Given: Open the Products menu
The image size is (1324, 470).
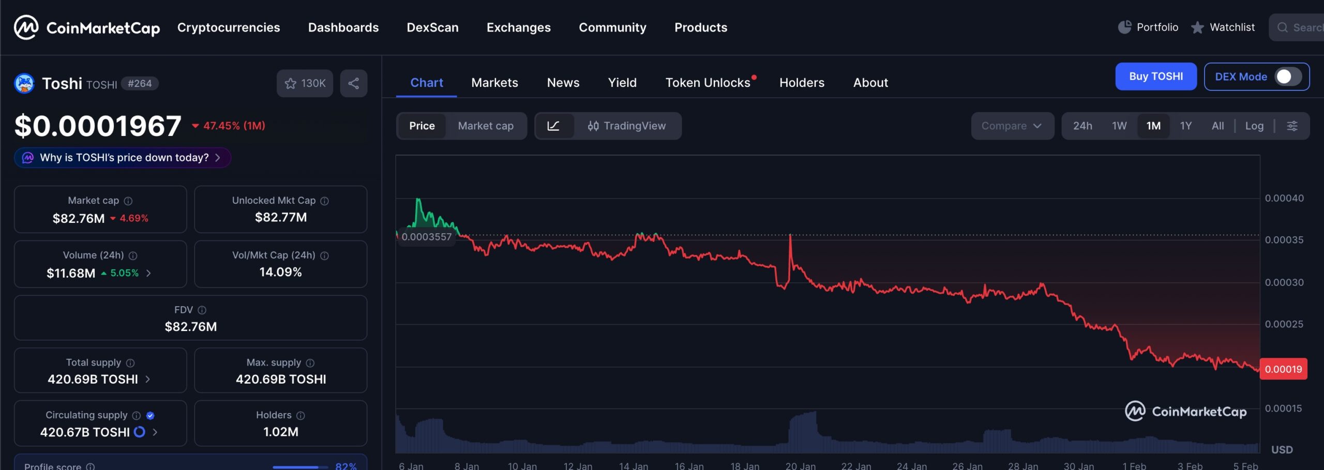Looking at the screenshot, I should pyautogui.click(x=701, y=27).
